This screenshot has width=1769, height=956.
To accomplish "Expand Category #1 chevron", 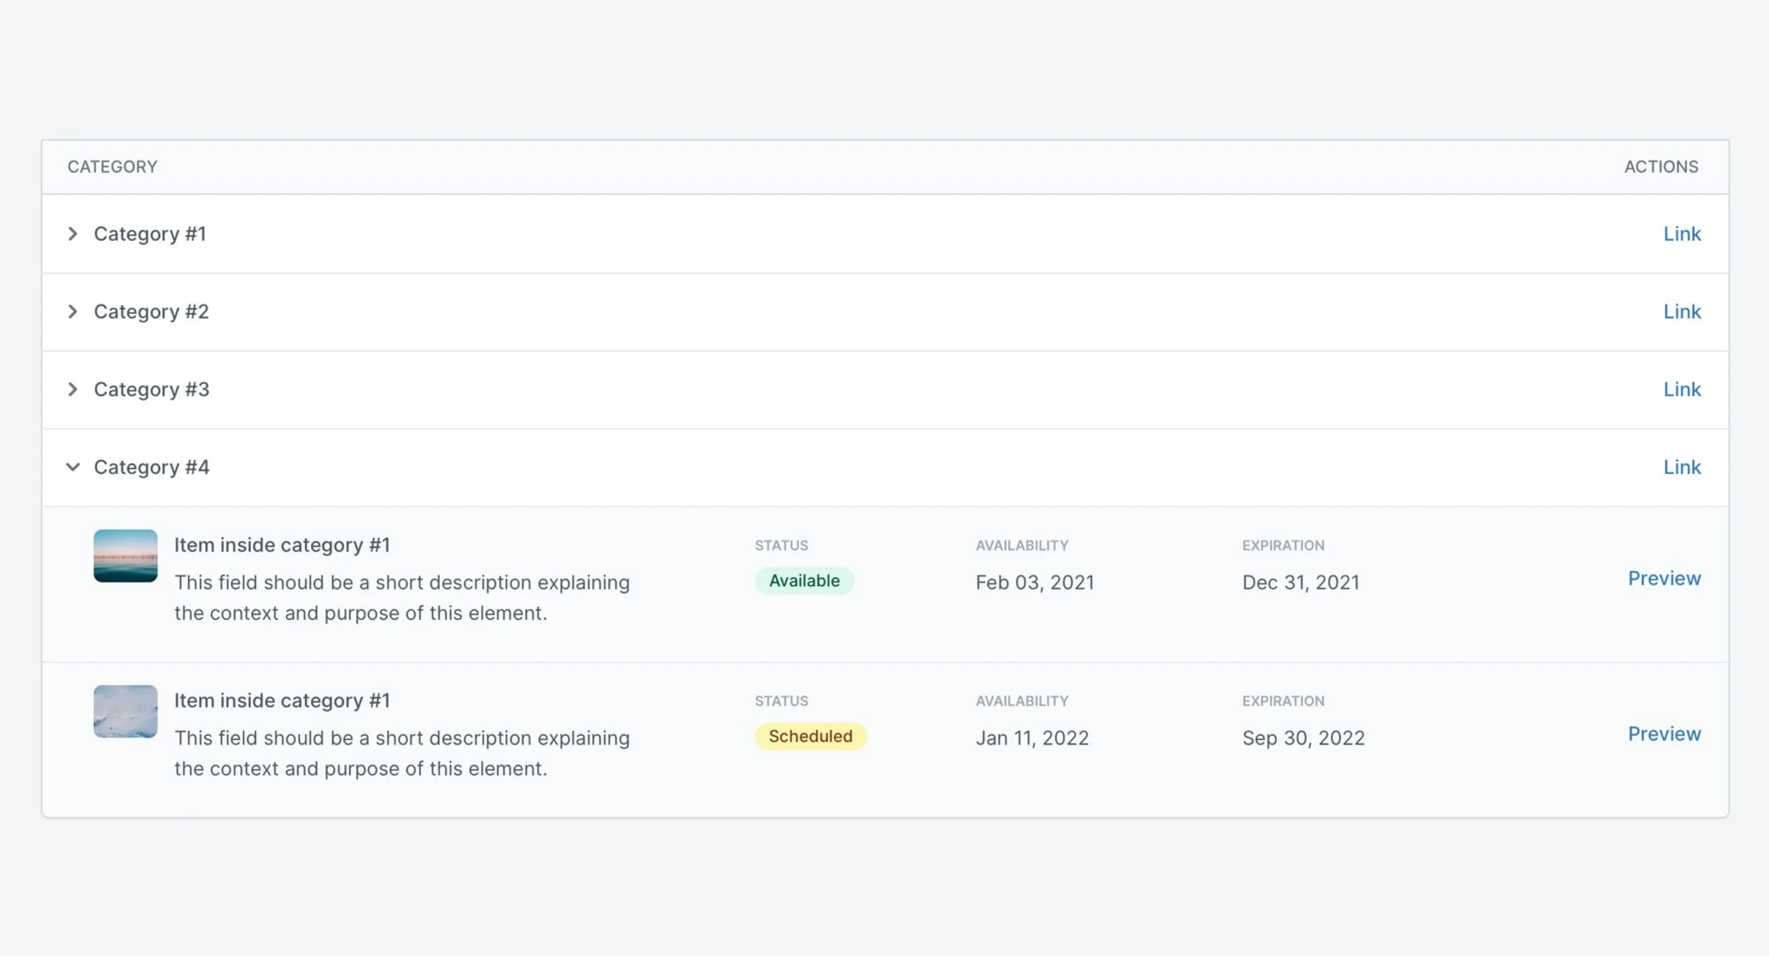I will click(72, 234).
